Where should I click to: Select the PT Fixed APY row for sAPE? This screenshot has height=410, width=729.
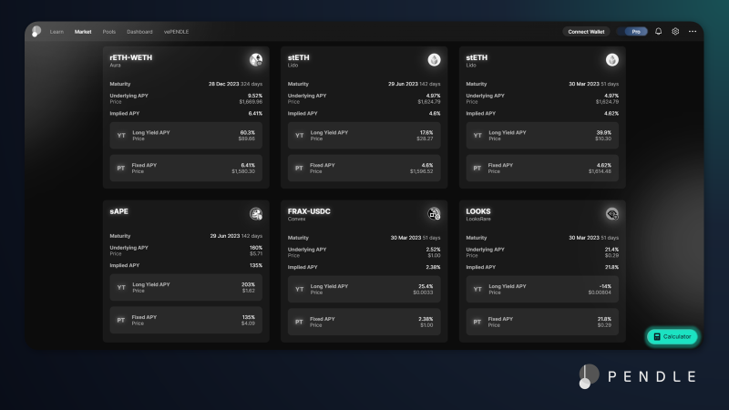(x=186, y=321)
